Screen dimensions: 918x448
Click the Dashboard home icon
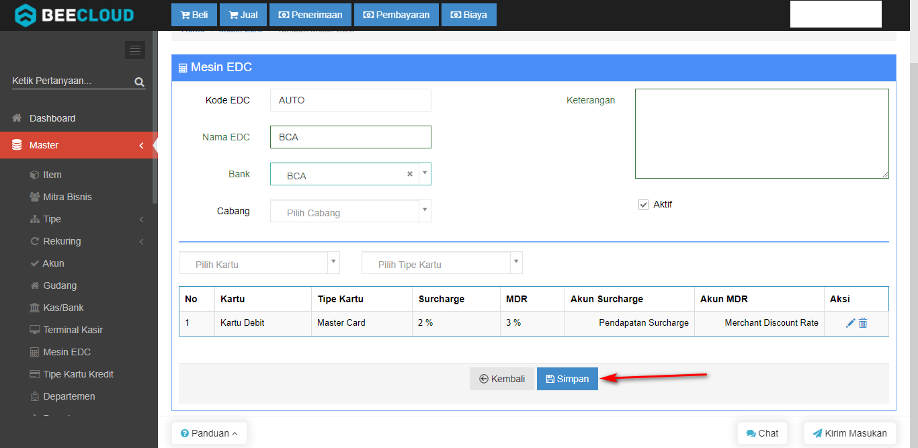[17, 118]
